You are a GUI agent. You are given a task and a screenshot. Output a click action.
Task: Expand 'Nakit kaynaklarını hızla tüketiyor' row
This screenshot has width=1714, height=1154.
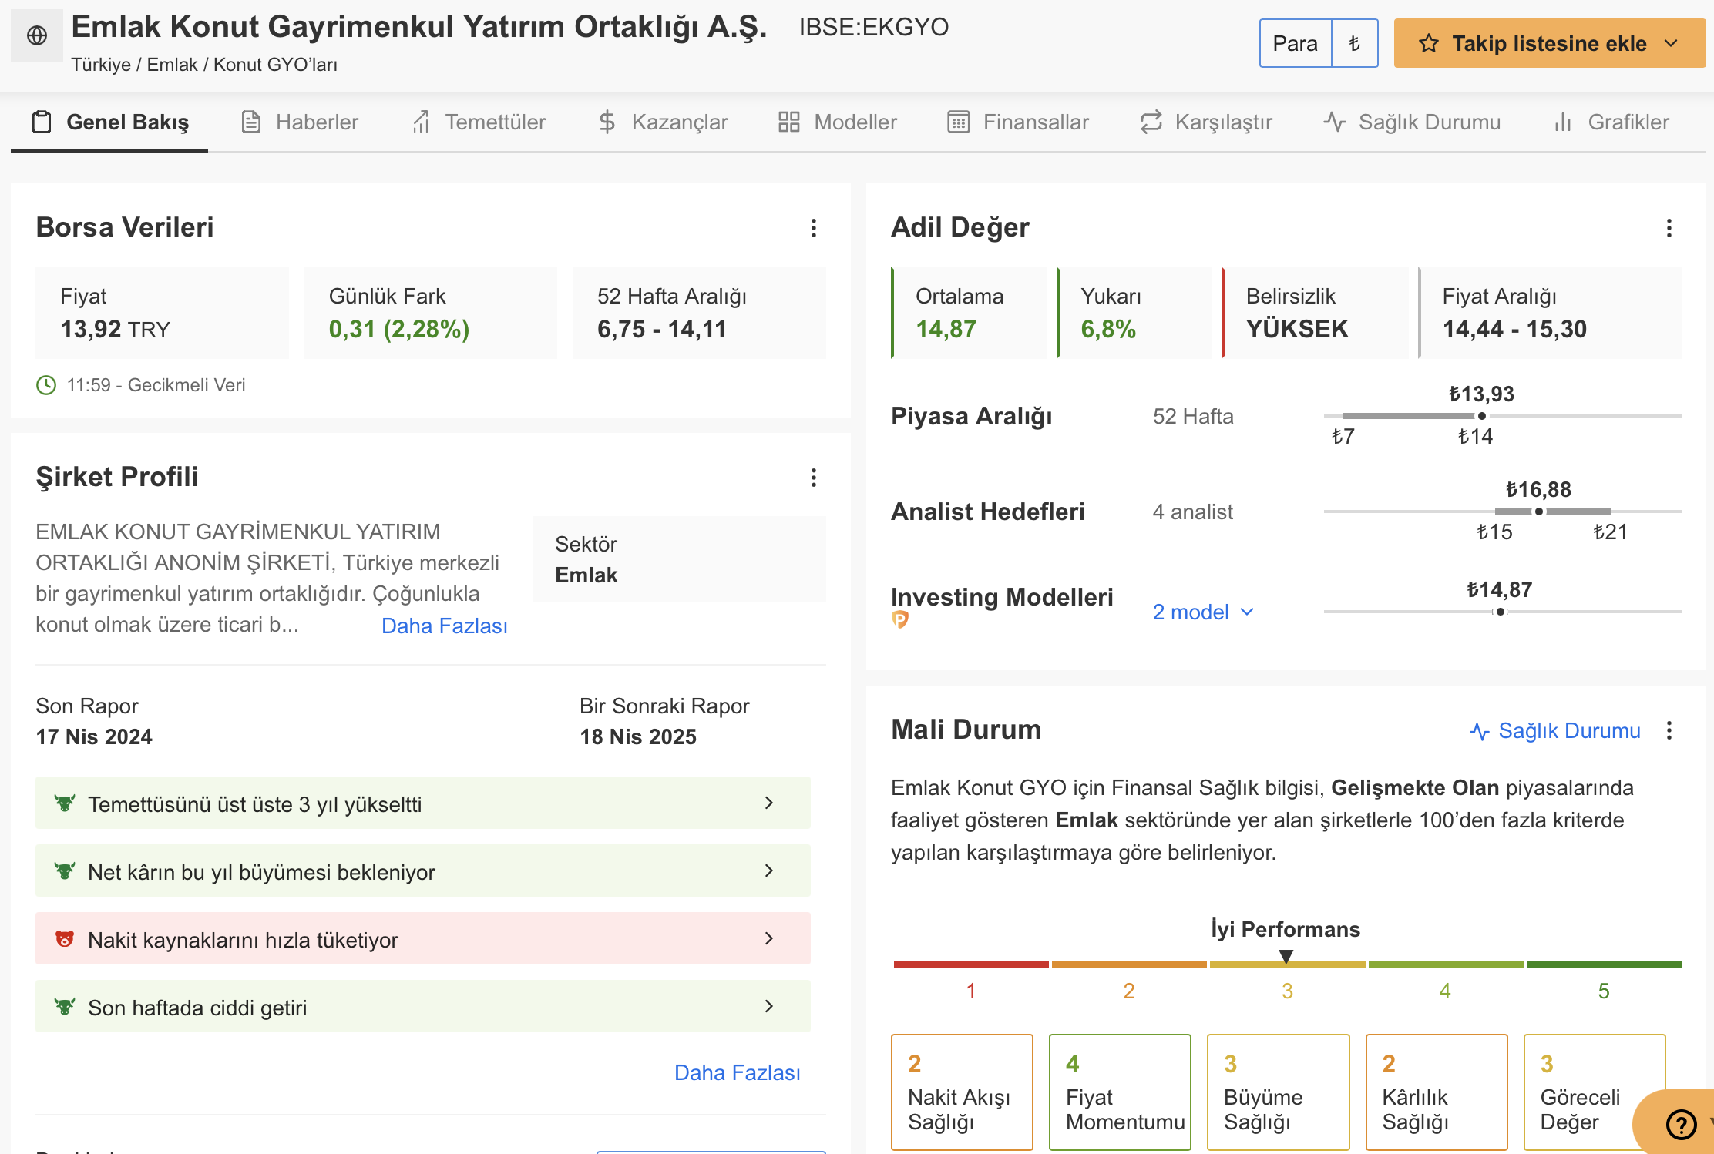click(422, 939)
